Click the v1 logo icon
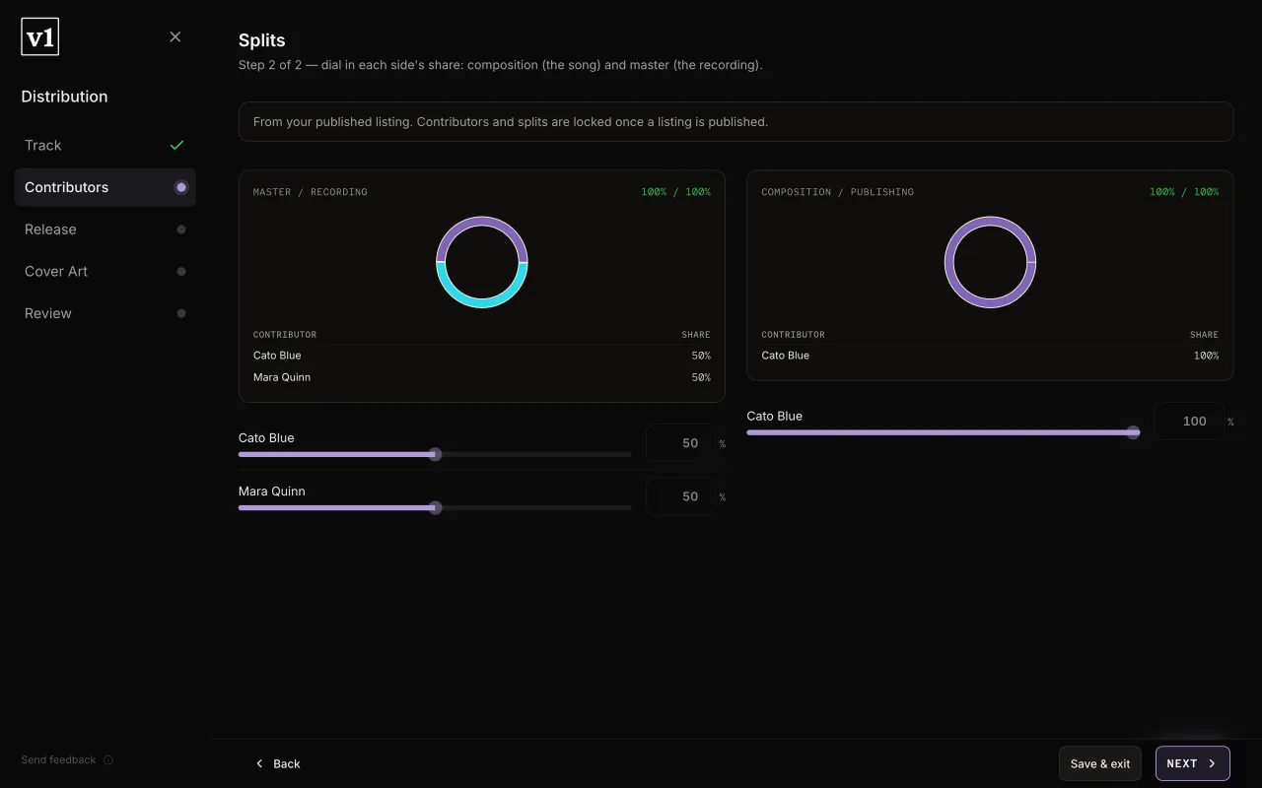 (40, 37)
